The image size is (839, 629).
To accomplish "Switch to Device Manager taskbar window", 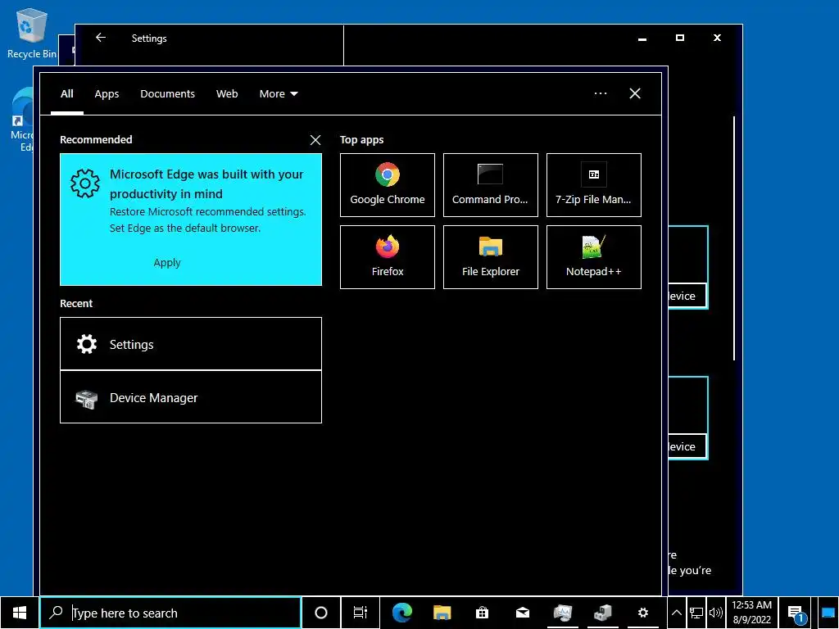I will [x=602, y=613].
